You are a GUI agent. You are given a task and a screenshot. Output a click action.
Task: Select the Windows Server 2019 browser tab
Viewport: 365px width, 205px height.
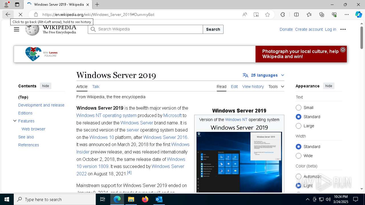click(x=58, y=5)
